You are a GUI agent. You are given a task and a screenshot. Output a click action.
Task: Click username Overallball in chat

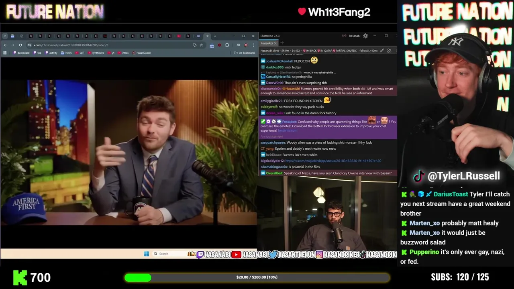pos(274,173)
